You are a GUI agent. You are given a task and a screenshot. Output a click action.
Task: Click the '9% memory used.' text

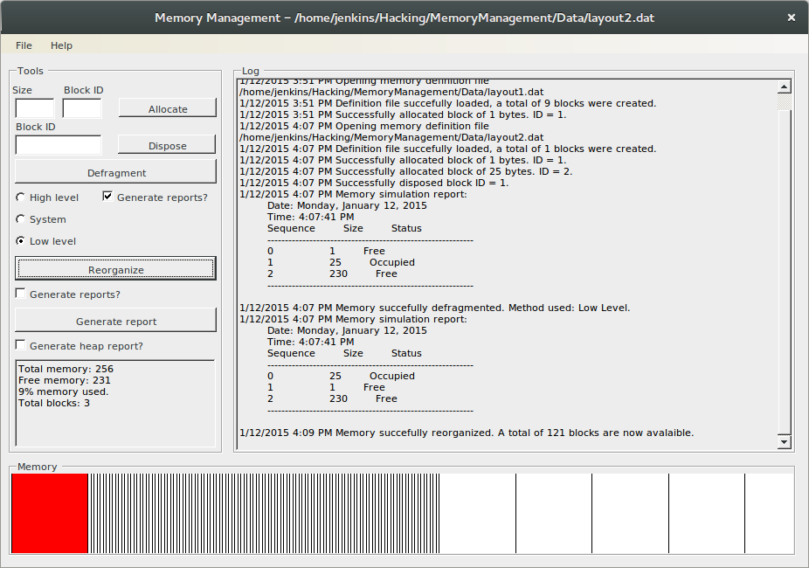pos(64,391)
